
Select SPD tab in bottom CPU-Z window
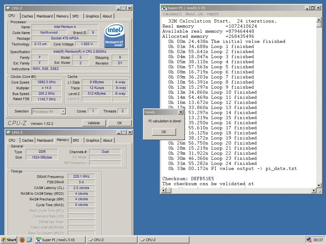[x=76, y=140]
